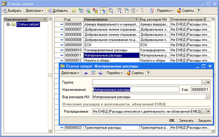Click scroll up arrow of tree panel
The height and width of the screenshot is (137, 219).
50,19
